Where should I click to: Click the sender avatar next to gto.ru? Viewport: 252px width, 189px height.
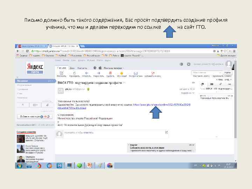61,91
